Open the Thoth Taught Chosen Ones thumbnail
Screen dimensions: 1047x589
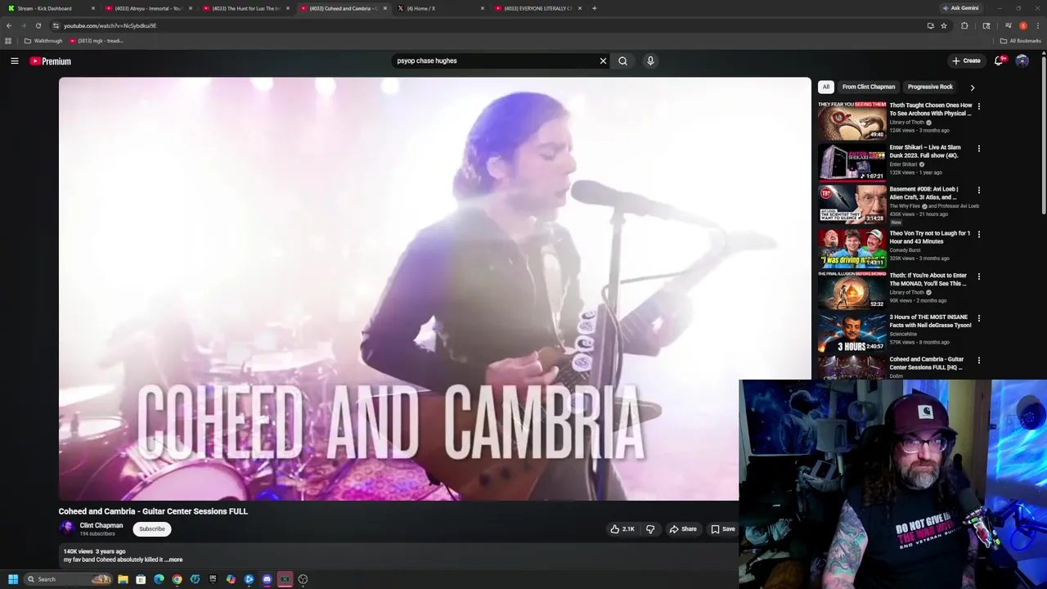coord(852,120)
